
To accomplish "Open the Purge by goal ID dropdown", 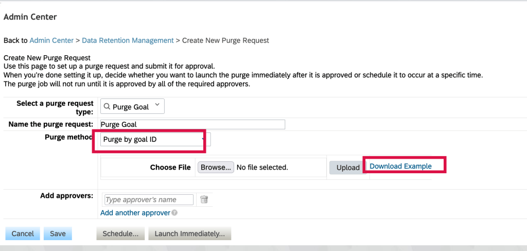I will tap(154, 139).
